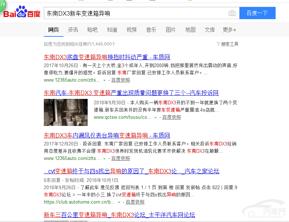The height and width of the screenshot is (222, 289).
Task: Open 百度快照 for 仪表台异响 result
Action: coord(121,158)
